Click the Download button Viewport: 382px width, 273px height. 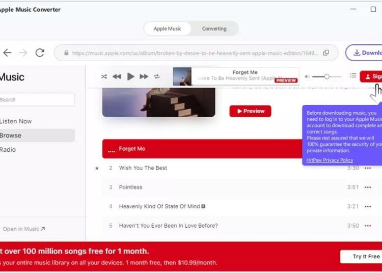pyautogui.click(x=364, y=52)
